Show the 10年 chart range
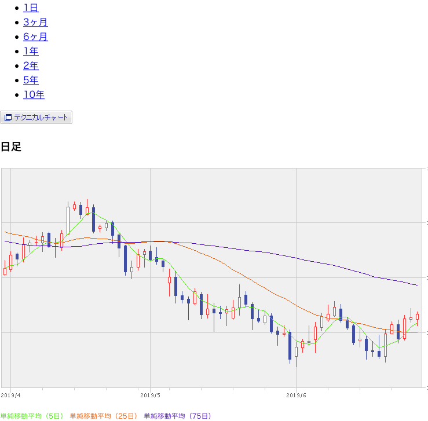This screenshot has width=428, height=421. (34, 94)
